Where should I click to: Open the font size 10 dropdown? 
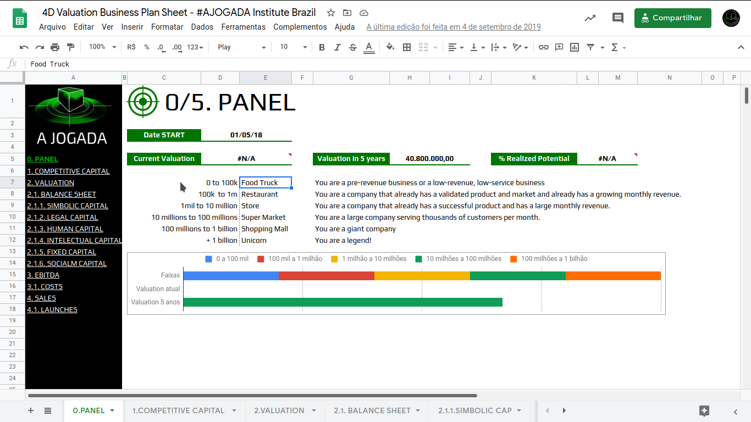tap(293, 47)
